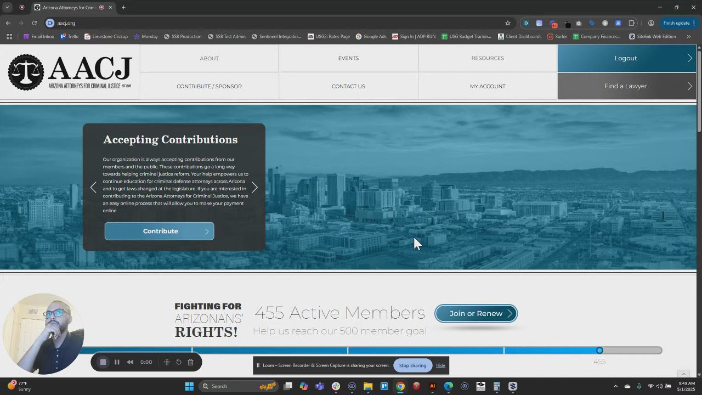Reload the aacj.org page
702x395 pixels.
pyautogui.click(x=34, y=23)
